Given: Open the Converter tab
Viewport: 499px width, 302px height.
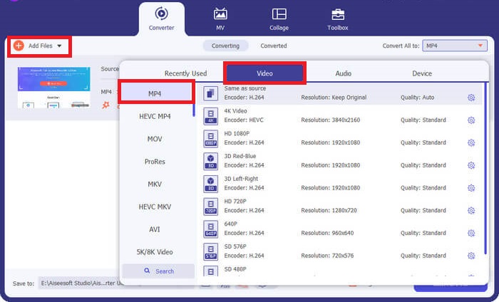Looking at the screenshot, I should [161, 19].
